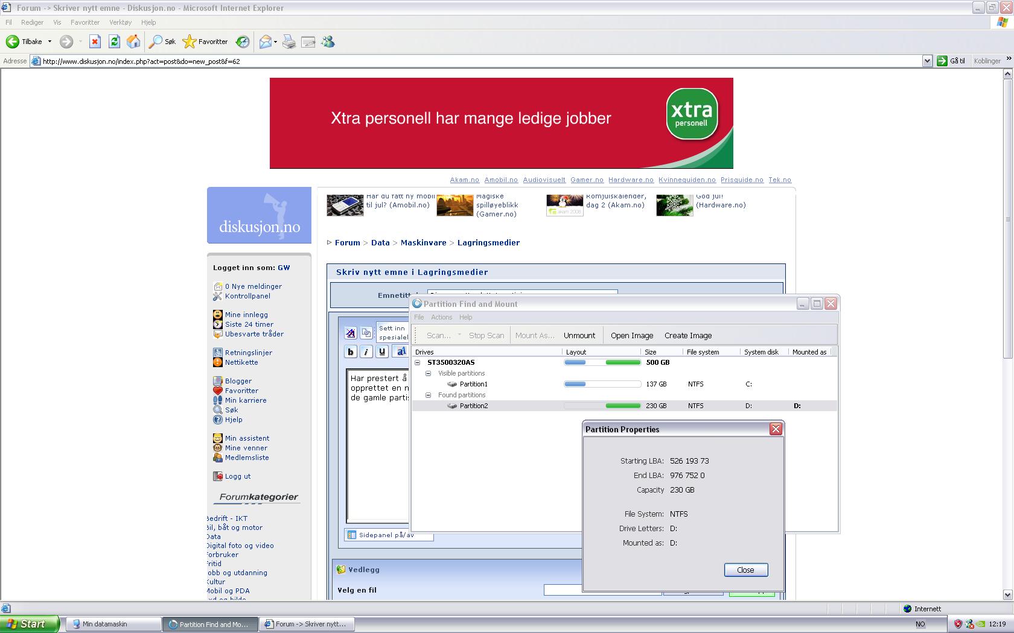Screen dimensions: 1014x633
Task: Open Favoritter star in IE toolbar
Action: tap(205, 42)
